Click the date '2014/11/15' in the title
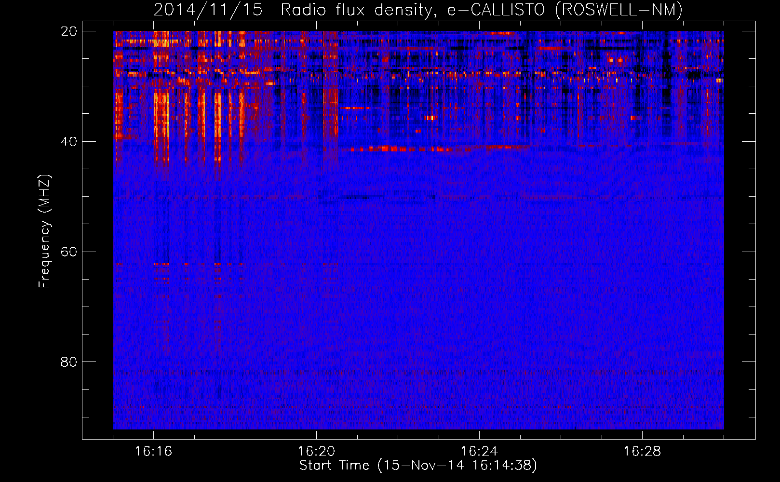The height and width of the screenshot is (482, 780). coord(208,10)
